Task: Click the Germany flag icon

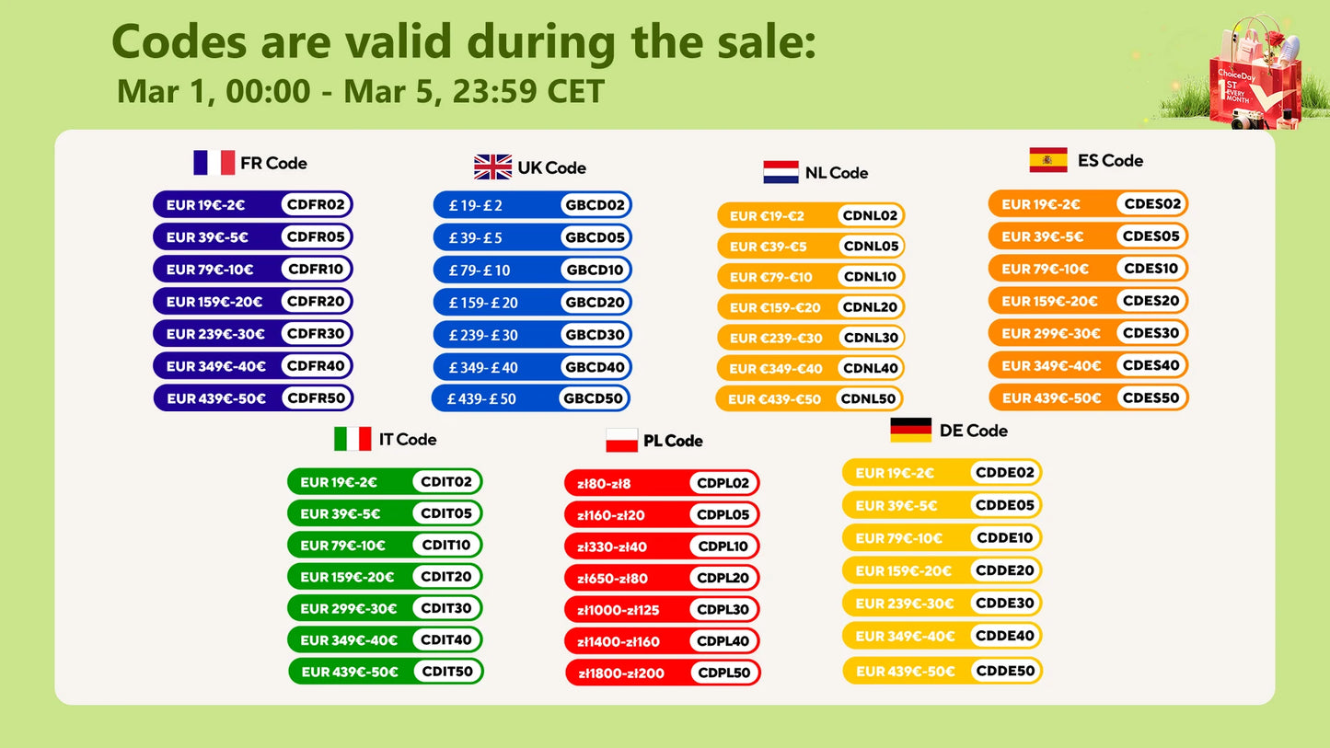Action: click(910, 430)
